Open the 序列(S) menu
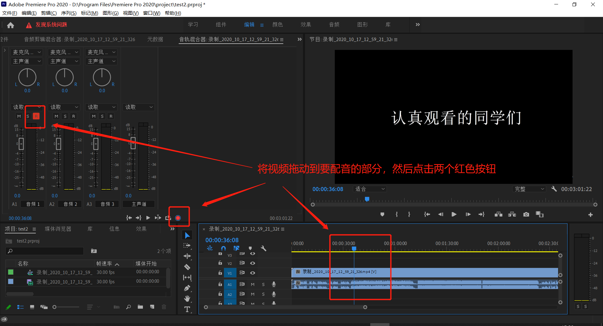Viewport: 603px width, 326px height. tap(68, 13)
